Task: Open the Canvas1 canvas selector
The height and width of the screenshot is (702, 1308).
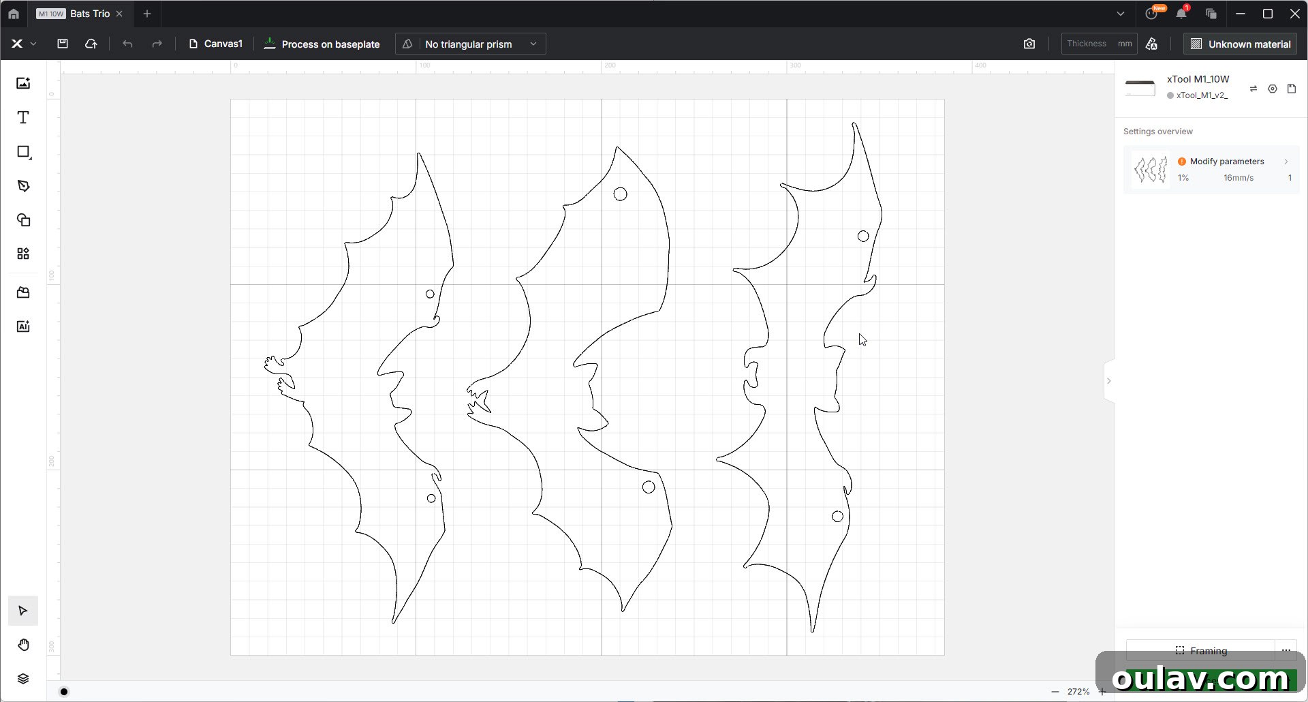Action: (x=215, y=44)
